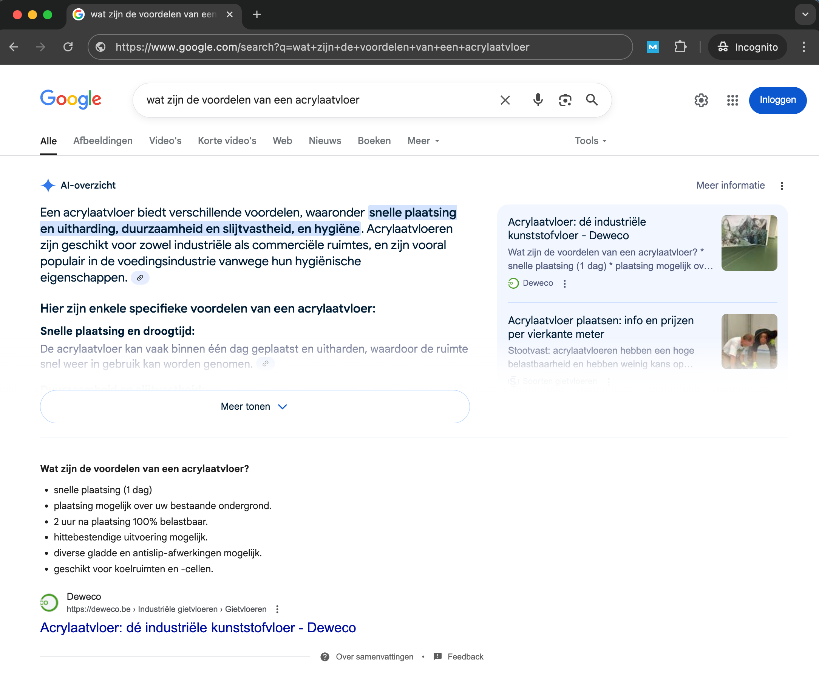The height and width of the screenshot is (675, 819).
Task: Click AI-overzicht sparkle icon
Action: click(48, 186)
